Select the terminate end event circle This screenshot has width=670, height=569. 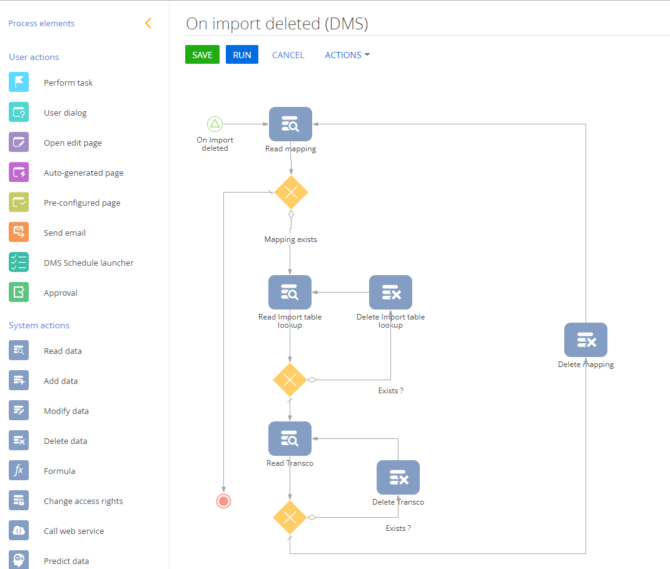click(223, 501)
